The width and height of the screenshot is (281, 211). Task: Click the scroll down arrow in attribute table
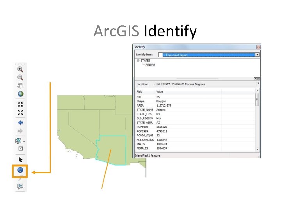pos(257,149)
